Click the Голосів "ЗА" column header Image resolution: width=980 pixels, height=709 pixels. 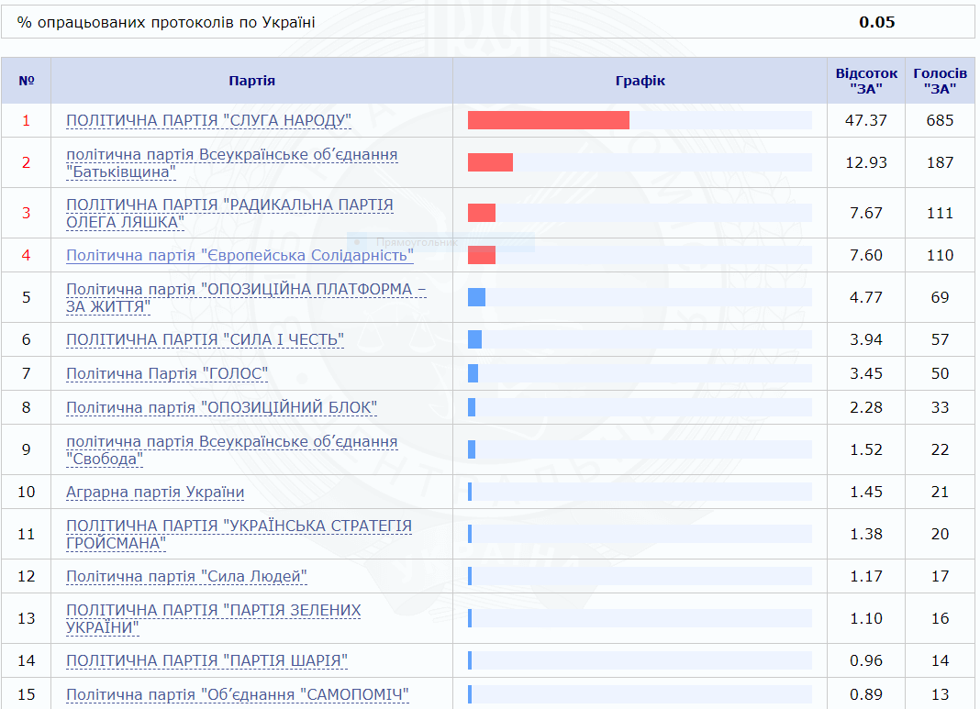click(x=940, y=81)
